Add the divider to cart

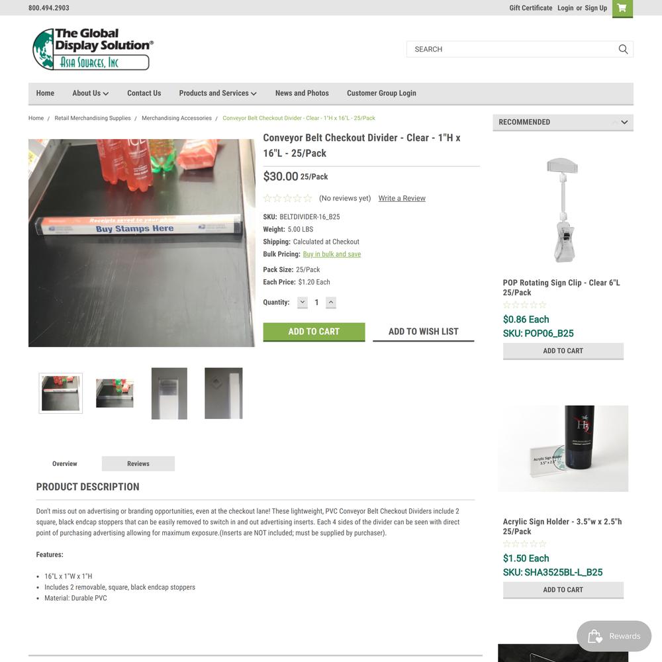pos(314,332)
